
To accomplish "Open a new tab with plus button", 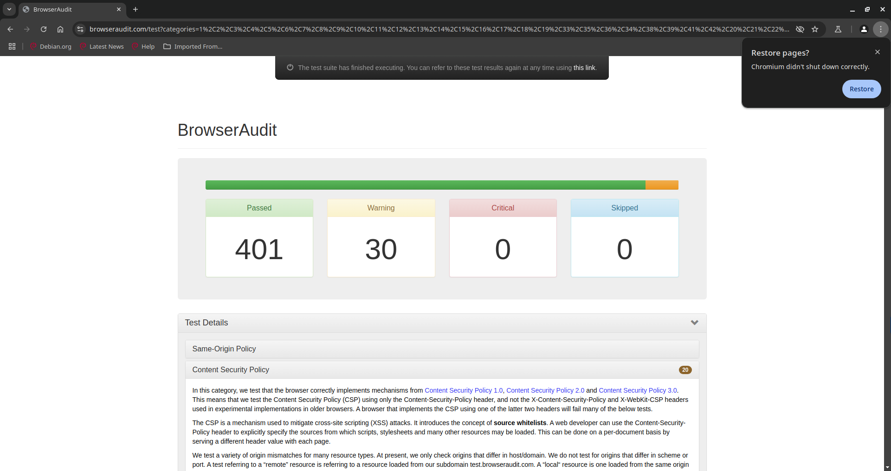I will click(x=136, y=9).
